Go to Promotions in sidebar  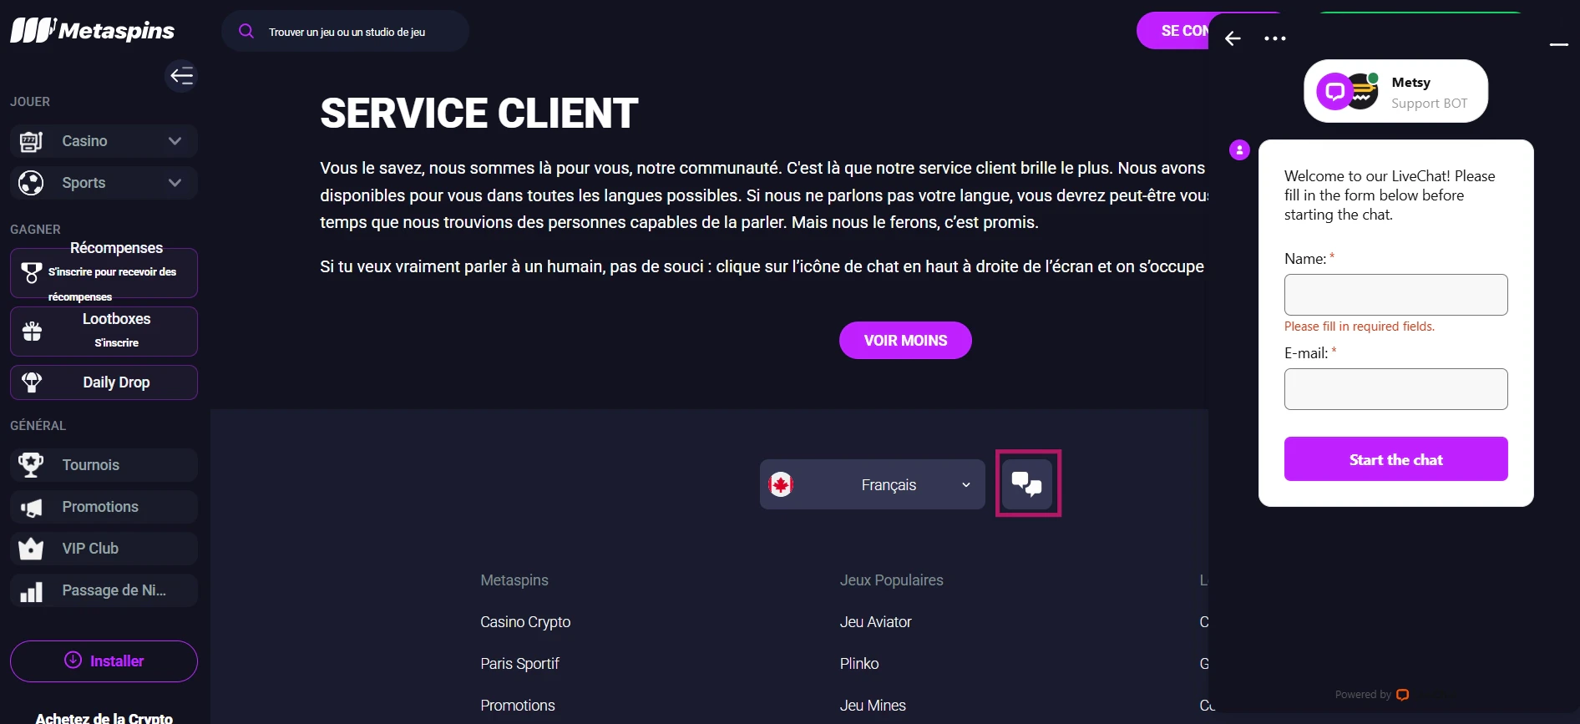click(104, 507)
